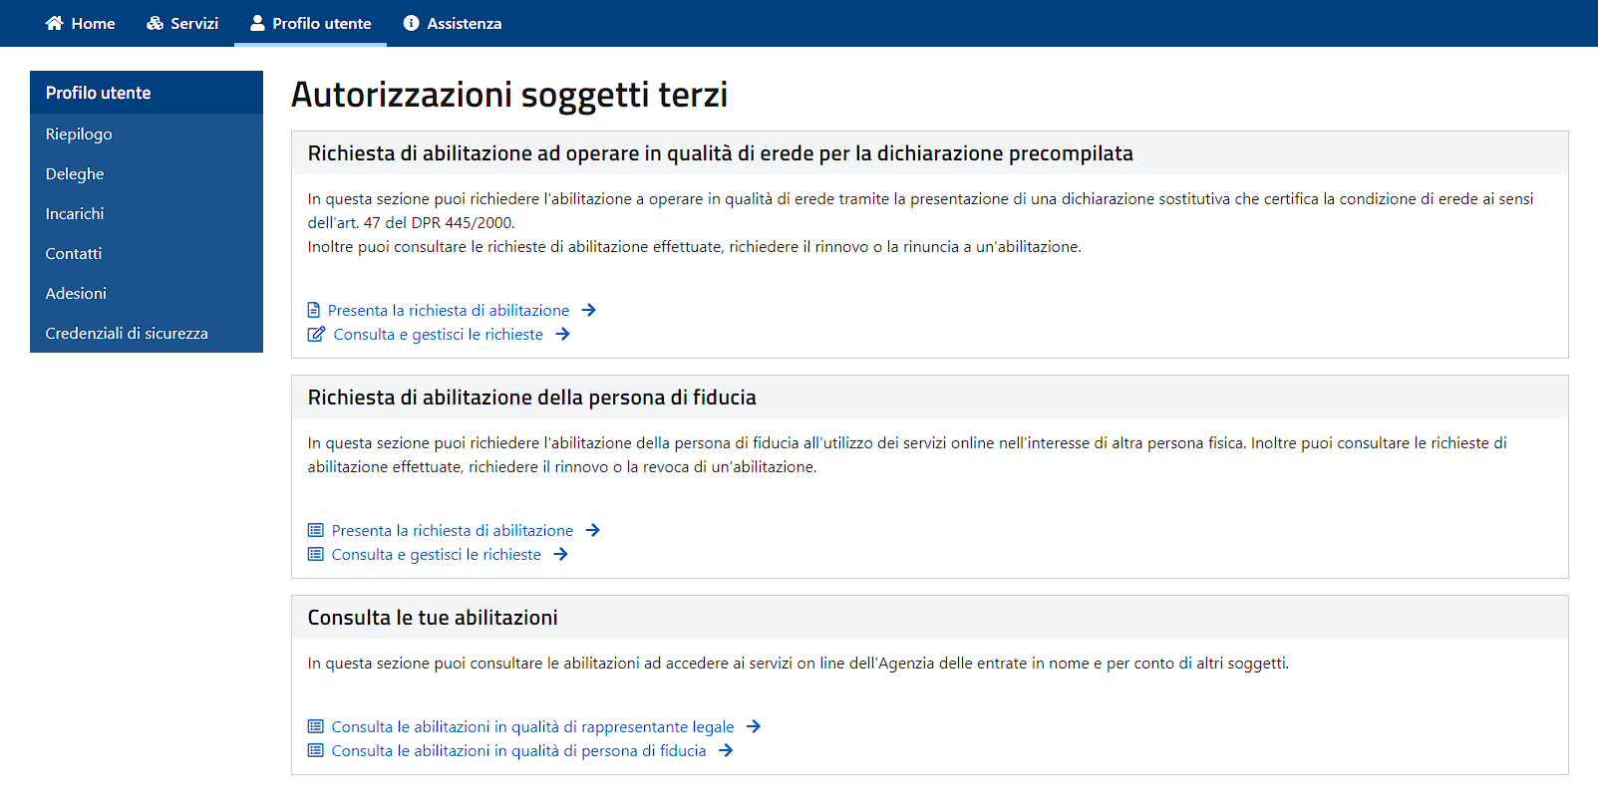Open persona di fiducia Consulta e gestisci le richieste

coord(437,554)
